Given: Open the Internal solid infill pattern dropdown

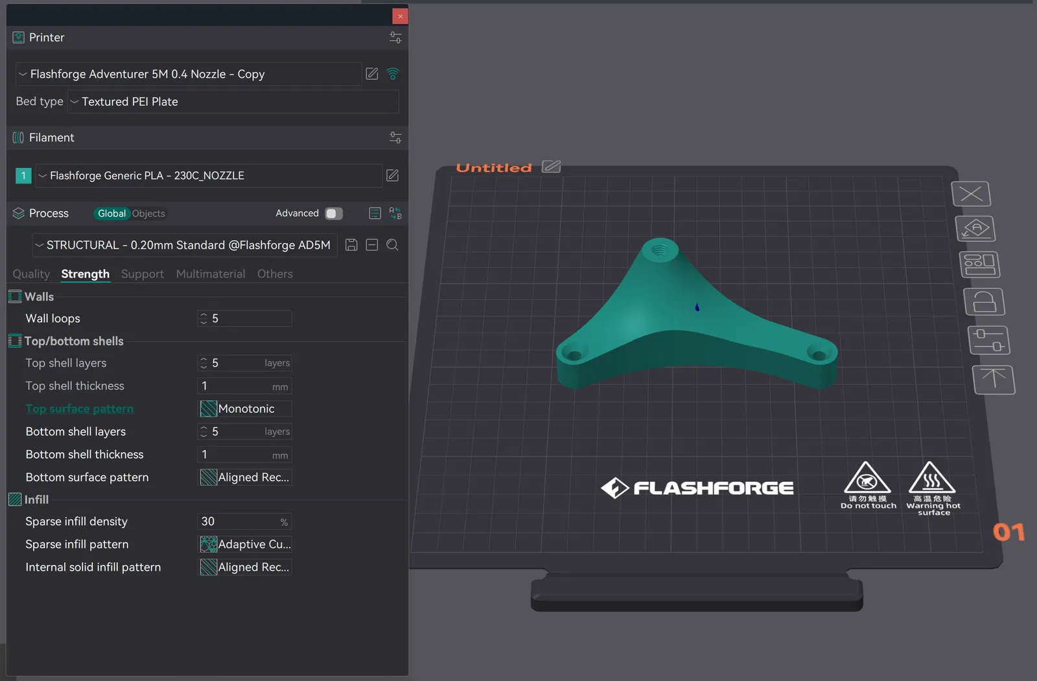Looking at the screenshot, I should tap(244, 567).
